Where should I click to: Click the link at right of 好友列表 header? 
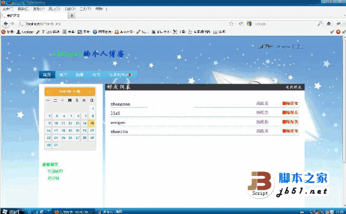[294, 87]
